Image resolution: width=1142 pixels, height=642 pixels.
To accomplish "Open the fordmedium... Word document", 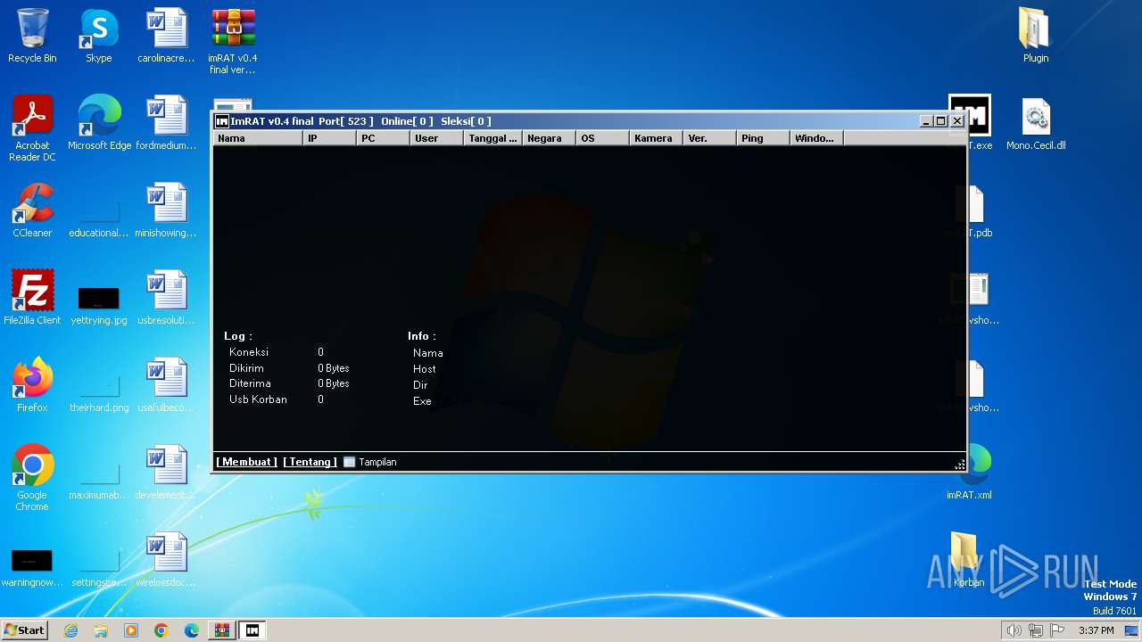I will [166, 123].
